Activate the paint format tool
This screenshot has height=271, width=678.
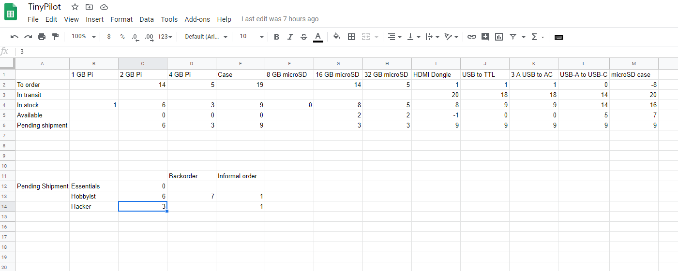[x=55, y=37]
